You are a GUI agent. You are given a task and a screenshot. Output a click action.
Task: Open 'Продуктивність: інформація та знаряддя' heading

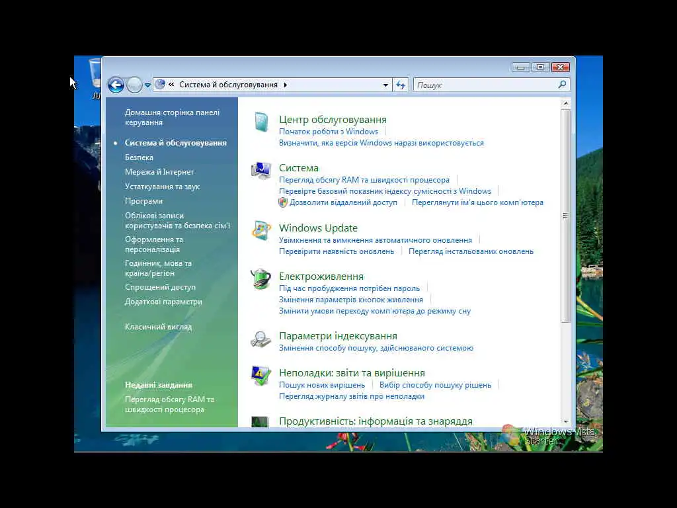point(376,421)
